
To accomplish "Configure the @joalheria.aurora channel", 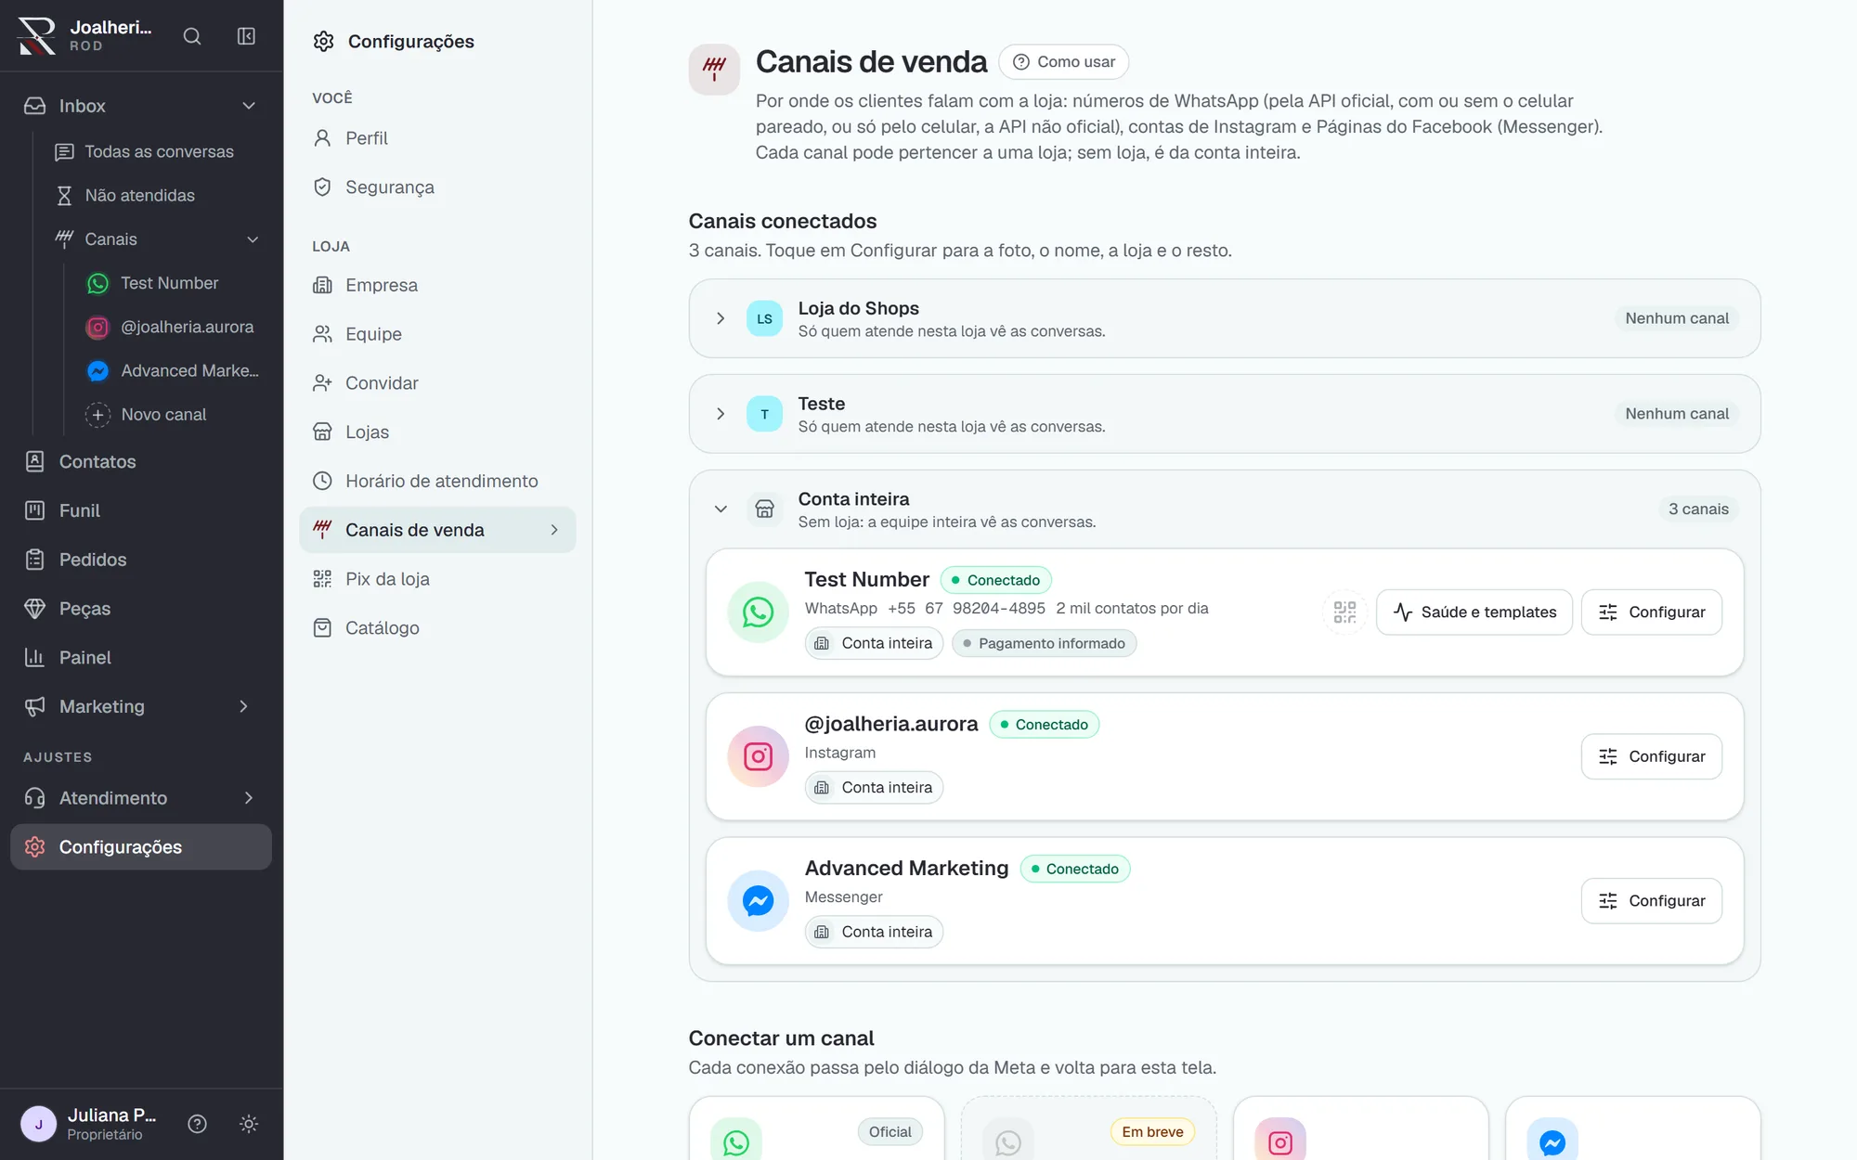I will [x=1651, y=756].
